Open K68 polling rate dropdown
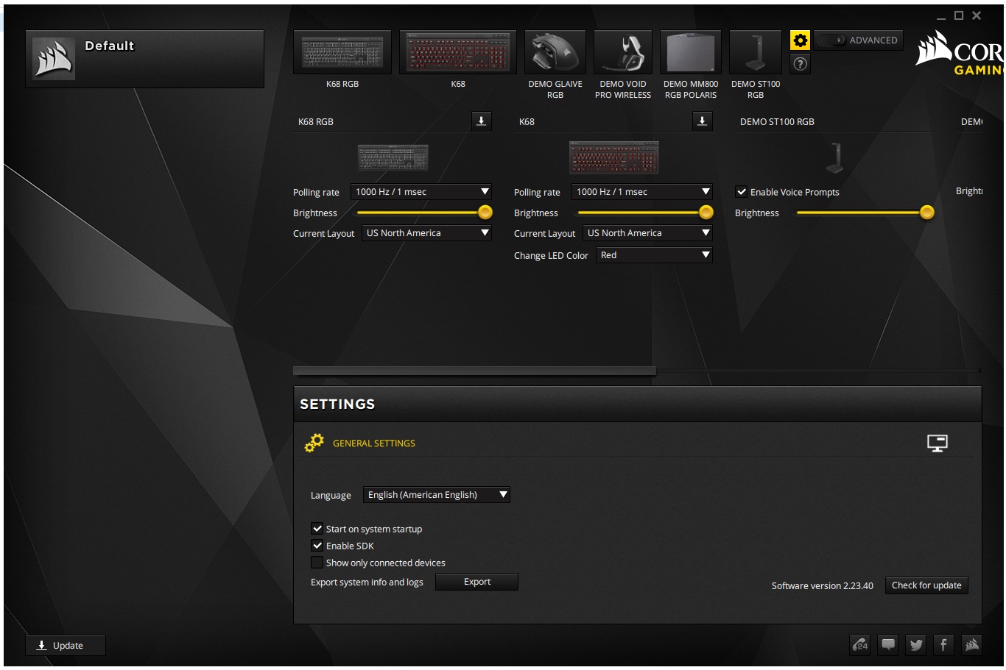The height and width of the screenshot is (670, 1006). click(642, 192)
